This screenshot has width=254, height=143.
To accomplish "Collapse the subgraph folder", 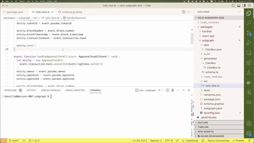I will [x=219, y=41].
